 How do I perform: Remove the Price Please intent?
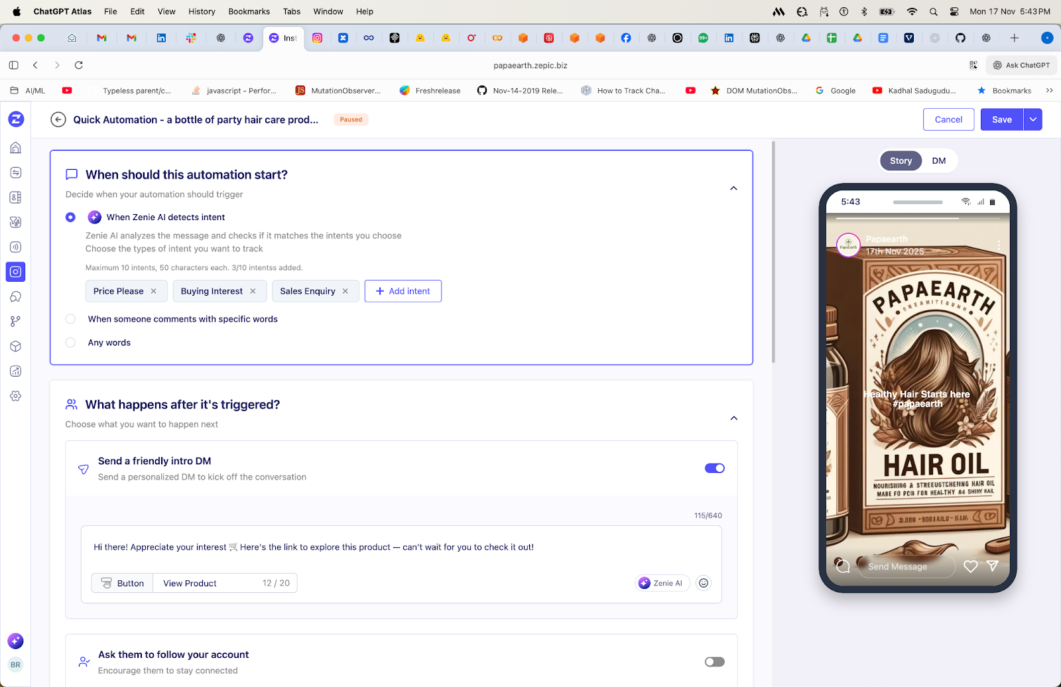(154, 291)
